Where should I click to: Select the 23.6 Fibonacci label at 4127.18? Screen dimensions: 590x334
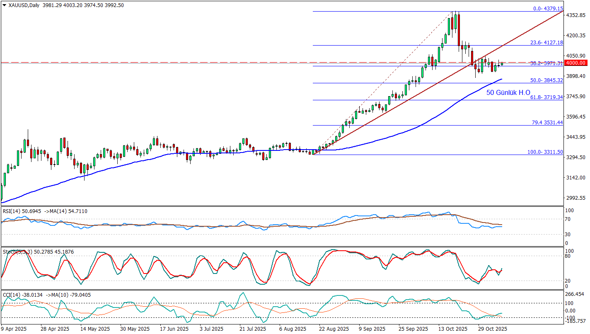(547, 43)
